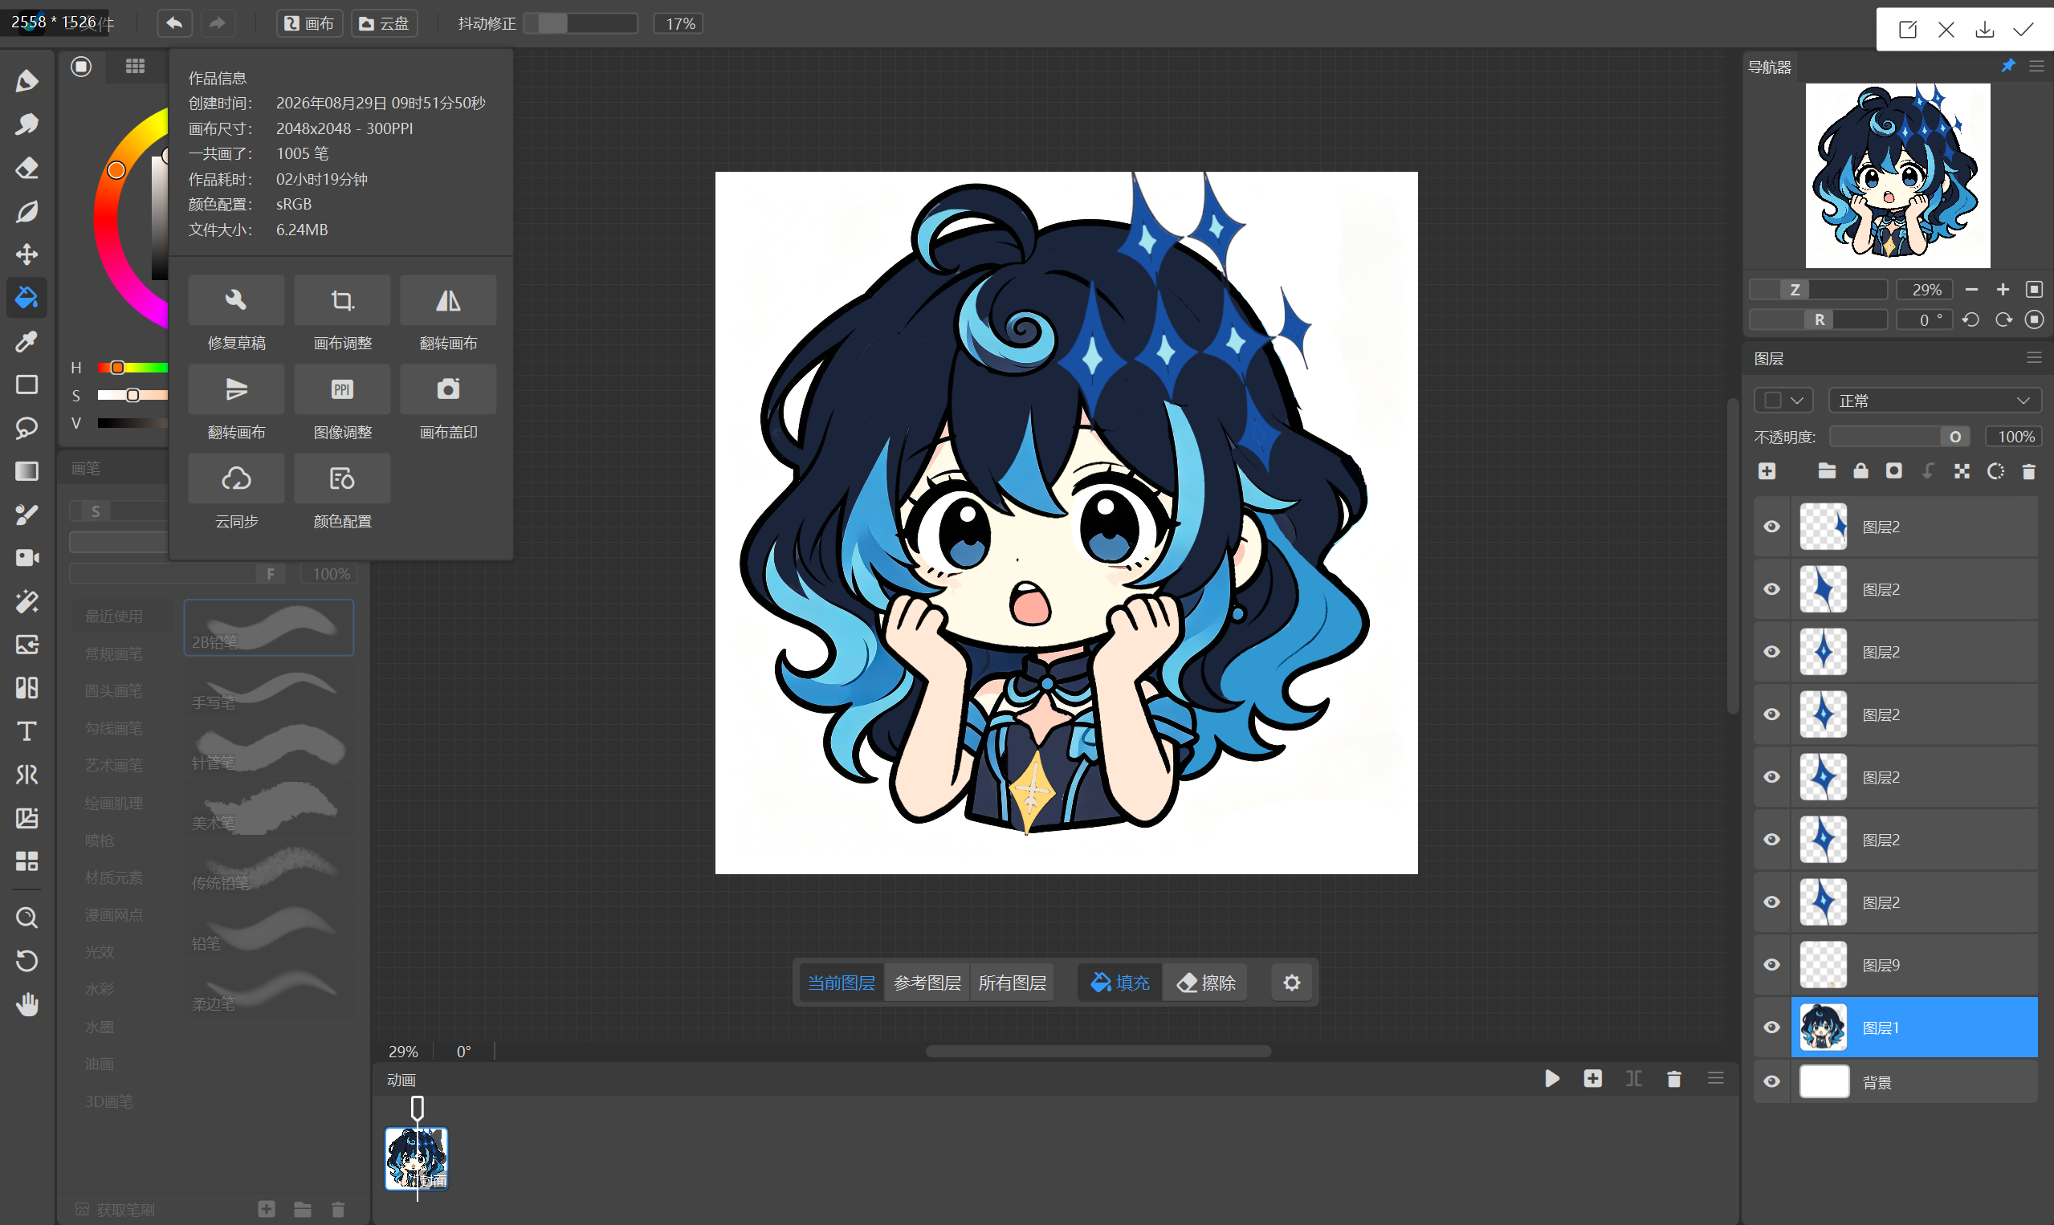This screenshot has width=2054, height=1225.
Task: Adjust the navigator Z zoom slider
Action: tap(1819, 290)
